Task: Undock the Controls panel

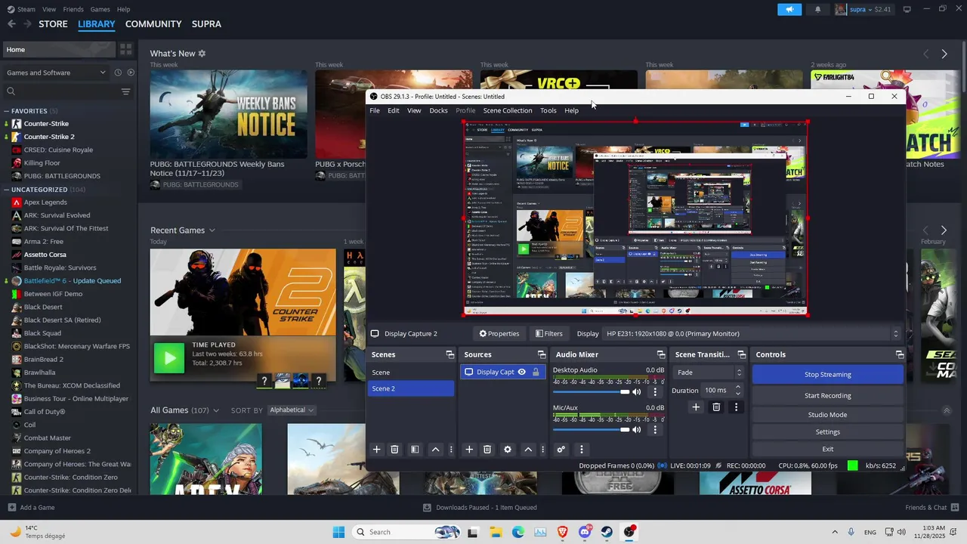Action: pyautogui.click(x=900, y=354)
